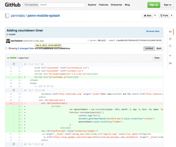Open the Features menu item

click(104, 5)
